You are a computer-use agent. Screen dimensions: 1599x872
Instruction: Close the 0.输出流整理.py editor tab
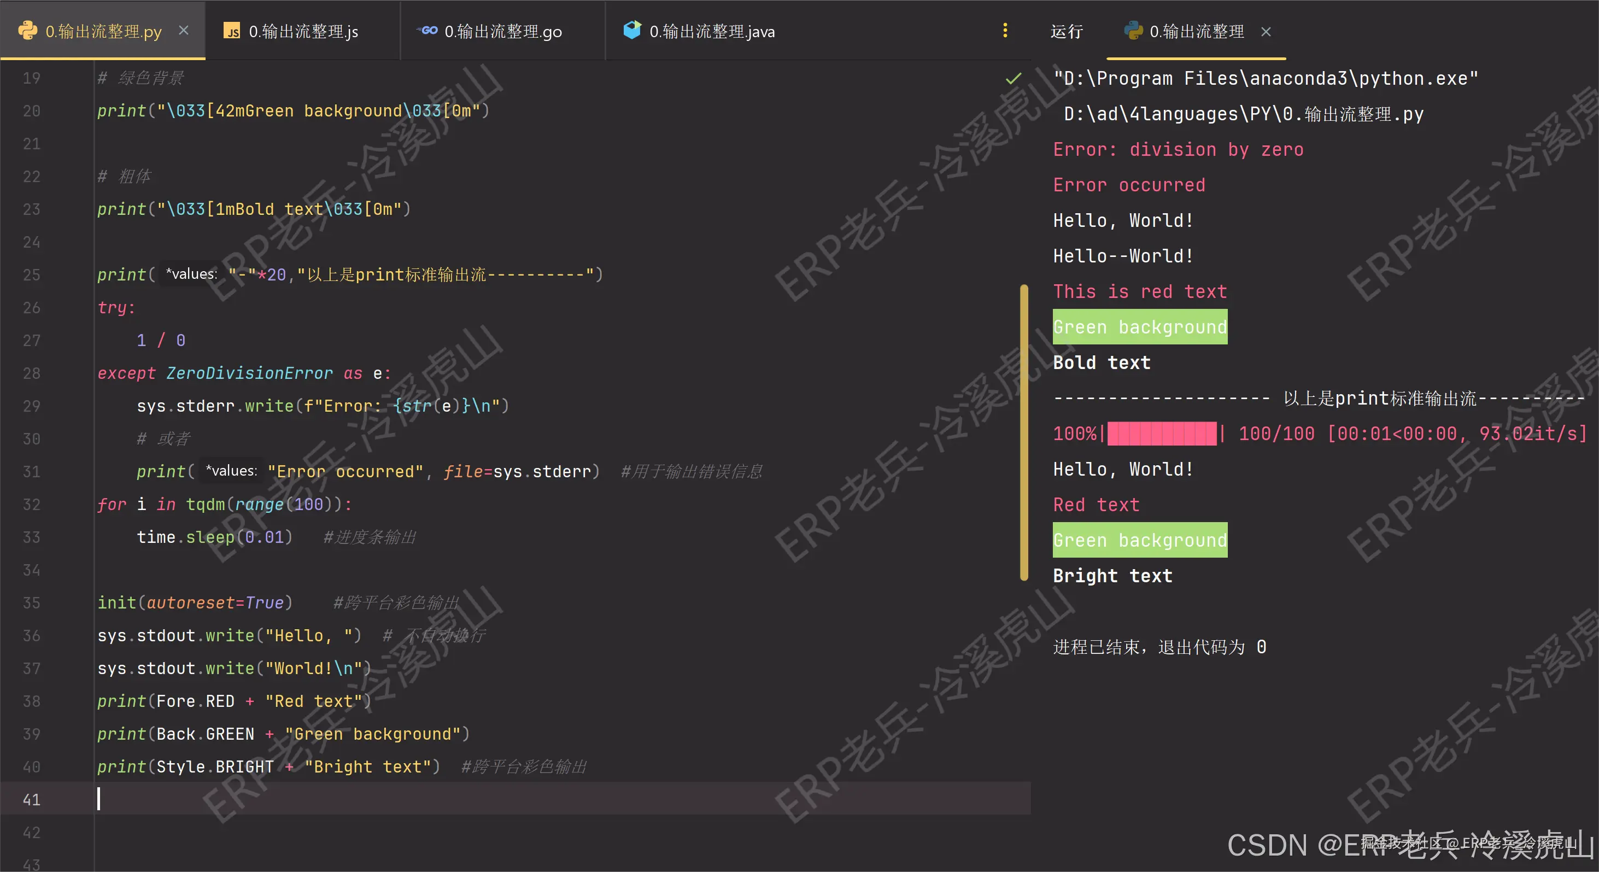pyautogui.click(x=184, y=31)
